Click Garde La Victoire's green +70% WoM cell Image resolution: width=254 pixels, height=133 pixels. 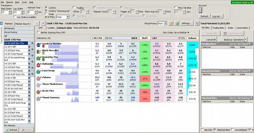tap(145, 45)
